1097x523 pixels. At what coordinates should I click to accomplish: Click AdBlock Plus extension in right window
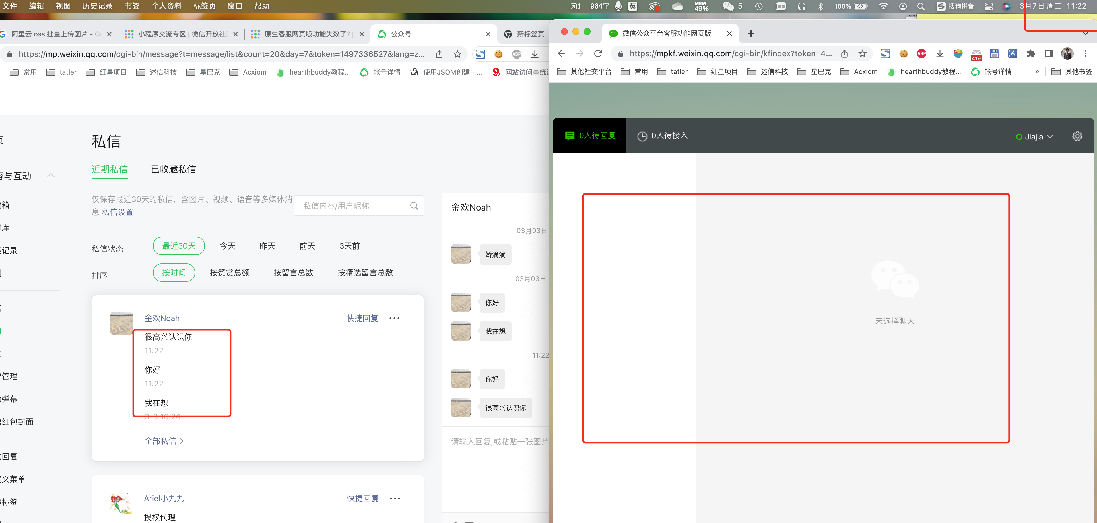click(921, 54)
